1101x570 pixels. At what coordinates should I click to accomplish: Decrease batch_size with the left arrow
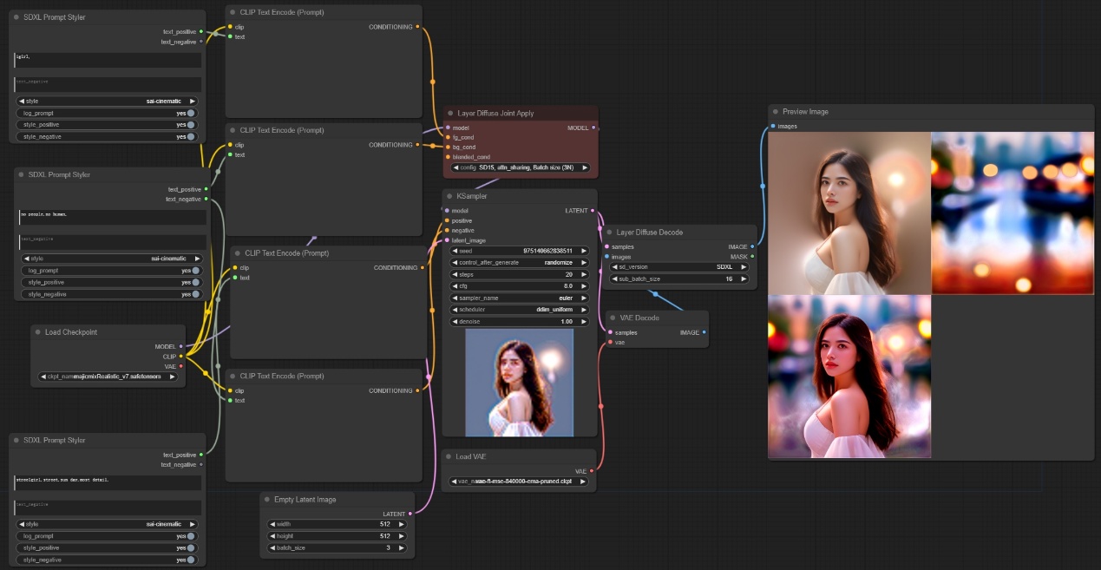pyautogui.click(x=272, y=548)
